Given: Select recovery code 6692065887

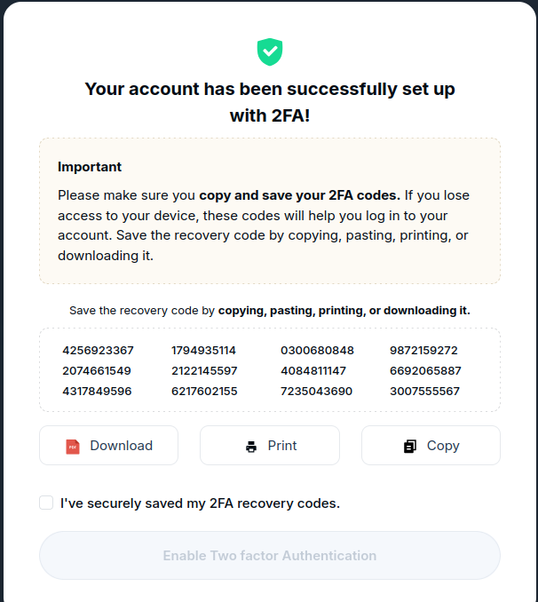Looking at the screenshot, I should (425, 371).
